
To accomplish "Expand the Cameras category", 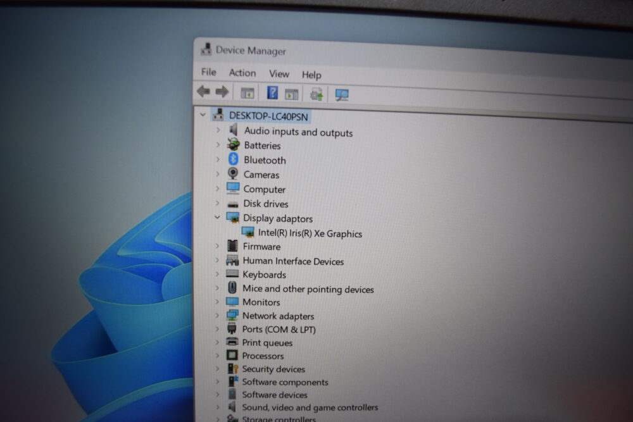I will click(218, 174).
